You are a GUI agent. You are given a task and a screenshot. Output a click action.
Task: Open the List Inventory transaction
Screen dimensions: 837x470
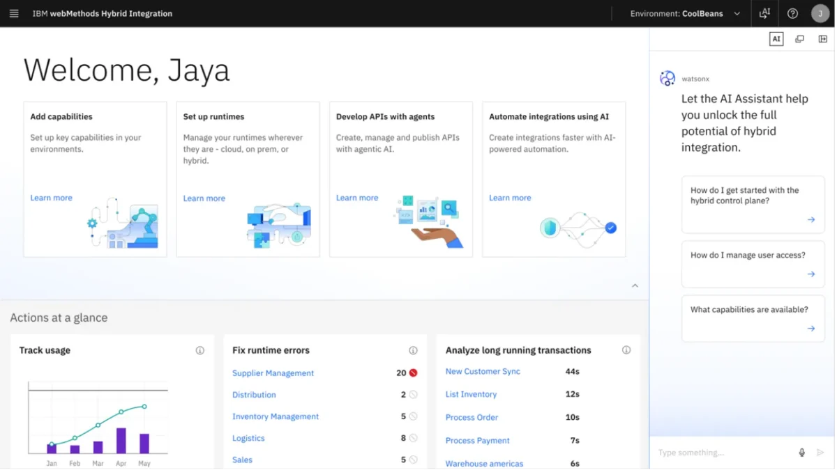pos(471,394)
